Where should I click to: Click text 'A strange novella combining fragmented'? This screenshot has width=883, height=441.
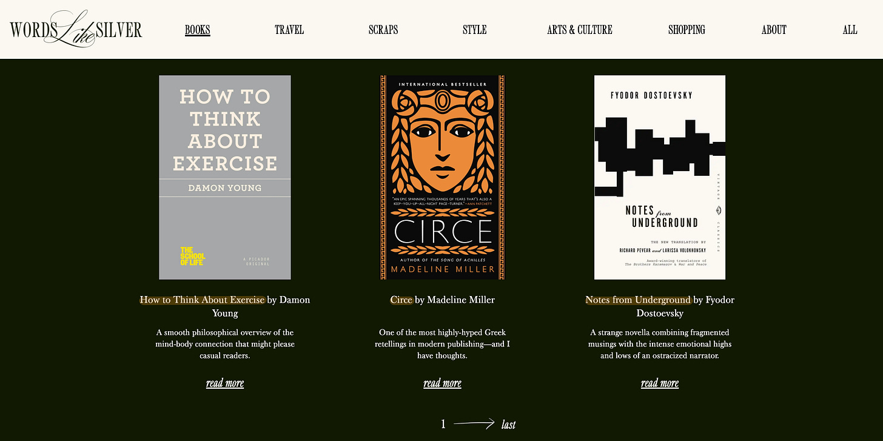pyautogui.click(x=660, y=332)
